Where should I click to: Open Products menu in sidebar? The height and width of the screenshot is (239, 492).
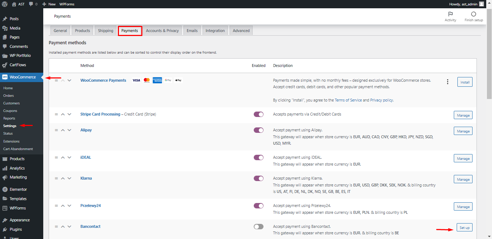point(17,159)
